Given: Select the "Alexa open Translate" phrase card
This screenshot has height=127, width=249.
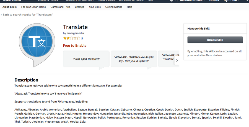Looking at the screenshot, I should pos(86,59).
